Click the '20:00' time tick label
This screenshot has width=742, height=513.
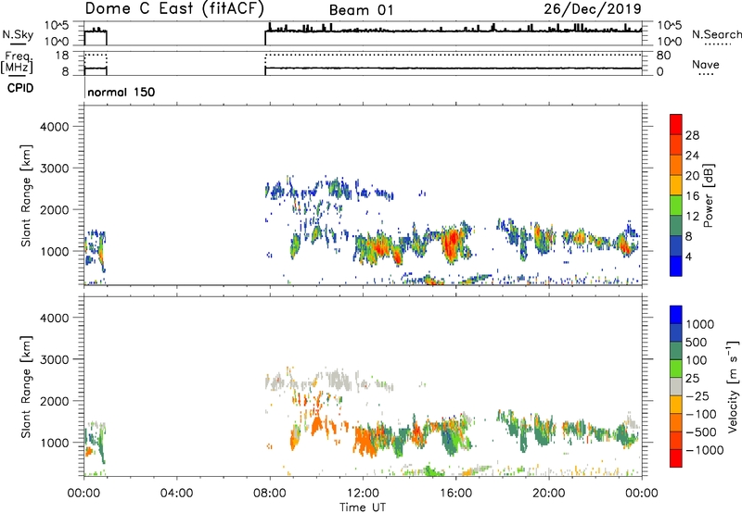[x=549, y=494]
